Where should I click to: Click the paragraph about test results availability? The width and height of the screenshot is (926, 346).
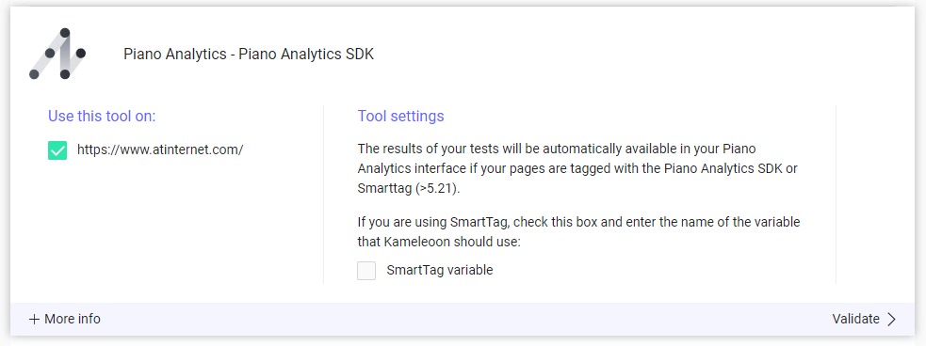577,168
